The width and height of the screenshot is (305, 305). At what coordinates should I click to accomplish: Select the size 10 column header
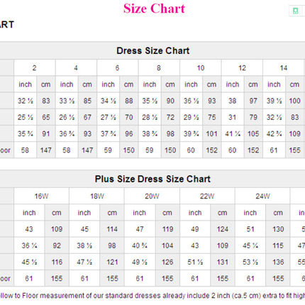tap(201, 68)
